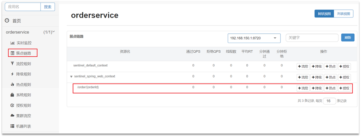Open 系统规则 menu item
The height and width of the screenshot is (137, 361).
point(24,95)
